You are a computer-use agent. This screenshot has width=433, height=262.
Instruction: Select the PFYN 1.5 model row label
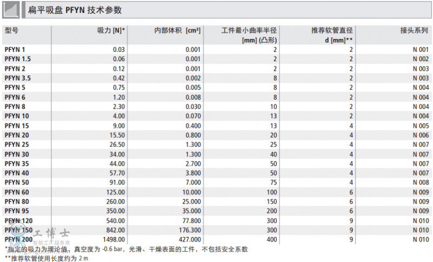click(x=18, y=59)
